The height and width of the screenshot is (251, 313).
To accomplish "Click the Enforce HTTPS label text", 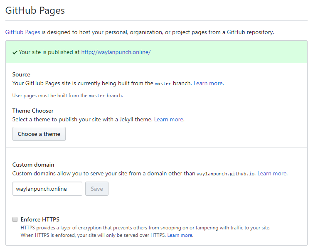I will (40, 219).
